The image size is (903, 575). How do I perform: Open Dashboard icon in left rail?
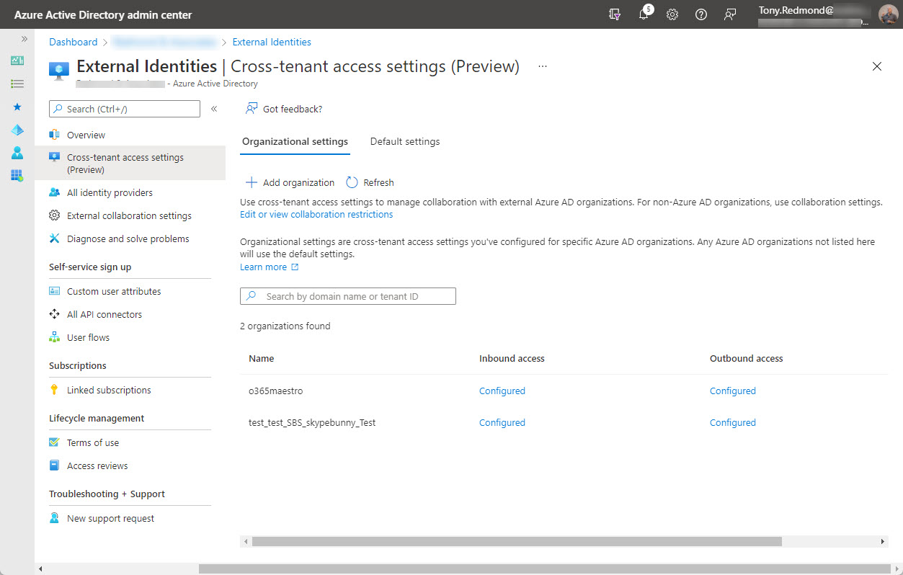pyautogui.click(x=17, y=61)
